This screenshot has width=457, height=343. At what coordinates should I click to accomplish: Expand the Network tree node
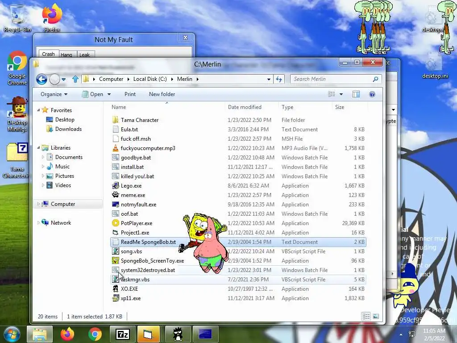point(38,222)
